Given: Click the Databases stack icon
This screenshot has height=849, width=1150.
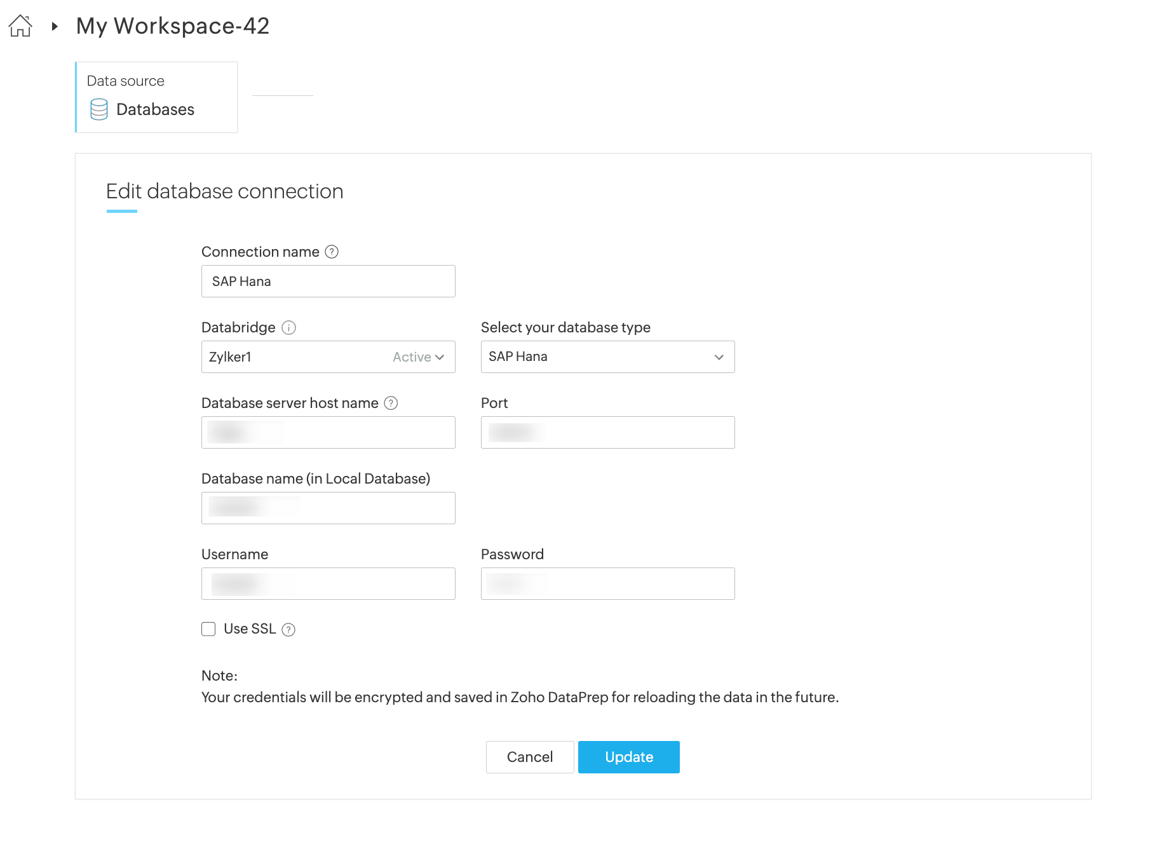Looking at the screenshot, I should [x=99, y=109].
